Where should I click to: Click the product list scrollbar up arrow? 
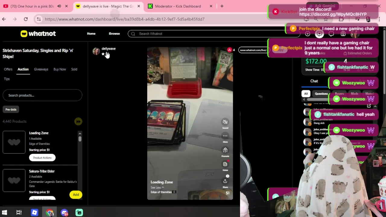coord(80,133)
